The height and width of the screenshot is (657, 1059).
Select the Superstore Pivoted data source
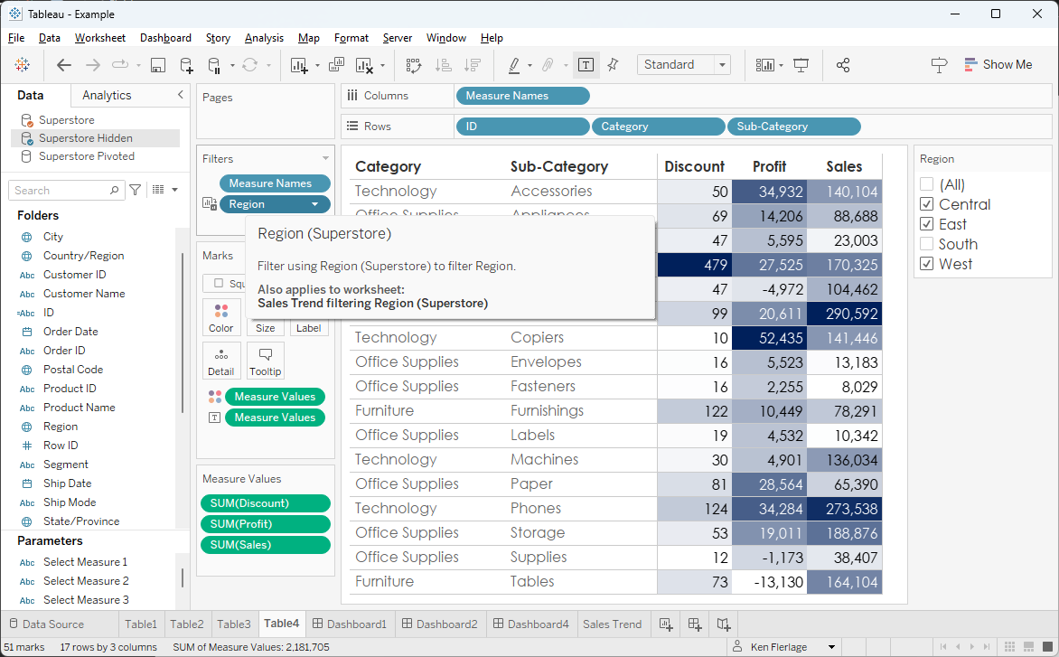point(87,156)
